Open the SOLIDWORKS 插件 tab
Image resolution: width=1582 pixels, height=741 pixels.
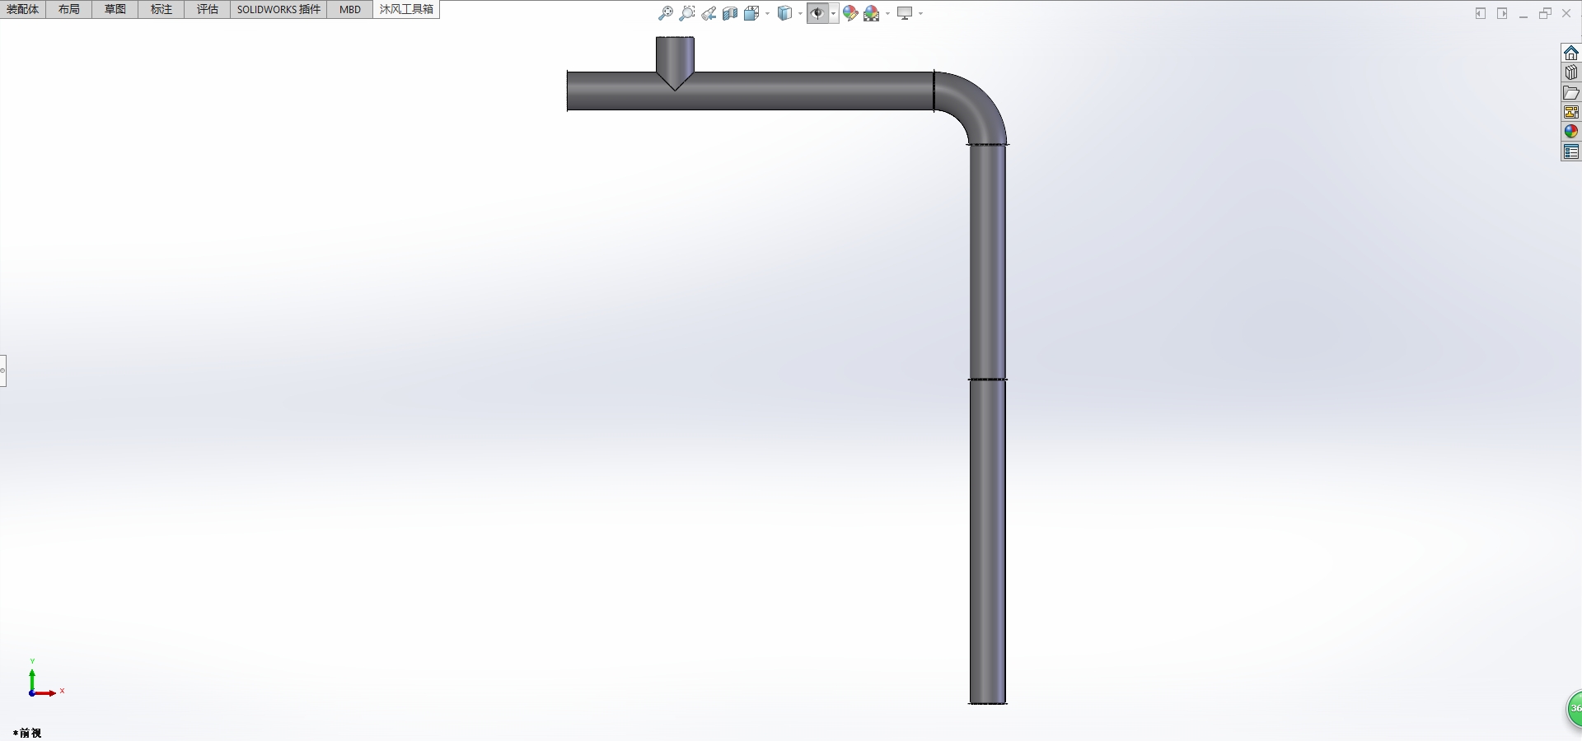(x=278, y=9)
